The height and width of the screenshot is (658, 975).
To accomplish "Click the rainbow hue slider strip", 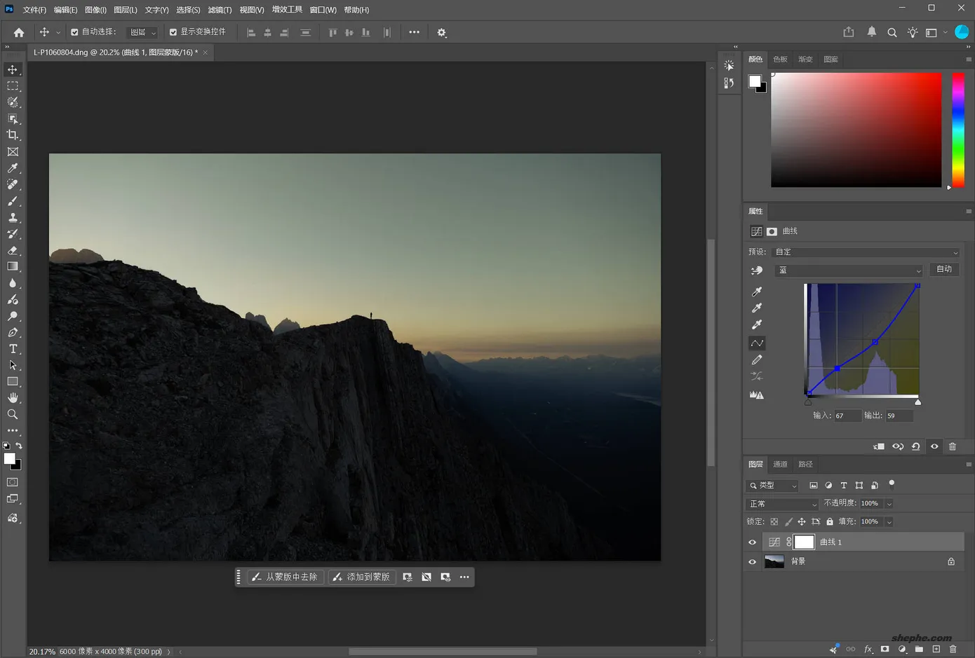I will (957, 130).
